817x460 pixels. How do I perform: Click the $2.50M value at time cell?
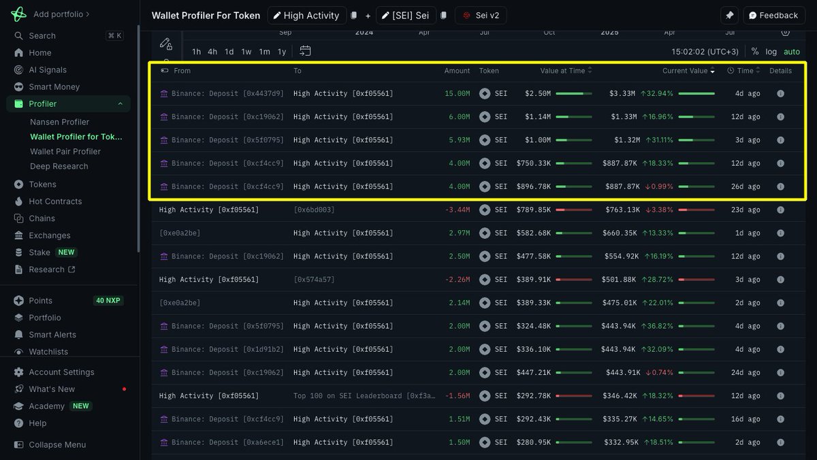tap(538, 94)
